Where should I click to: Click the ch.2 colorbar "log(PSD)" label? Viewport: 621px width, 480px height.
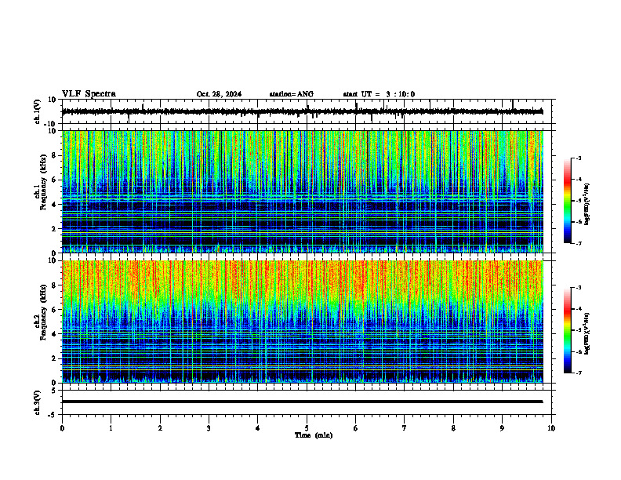tap(587, 333)
